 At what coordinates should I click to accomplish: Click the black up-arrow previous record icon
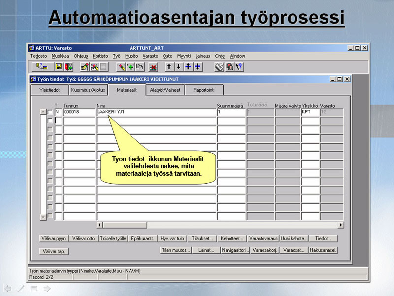coord(169,67)
